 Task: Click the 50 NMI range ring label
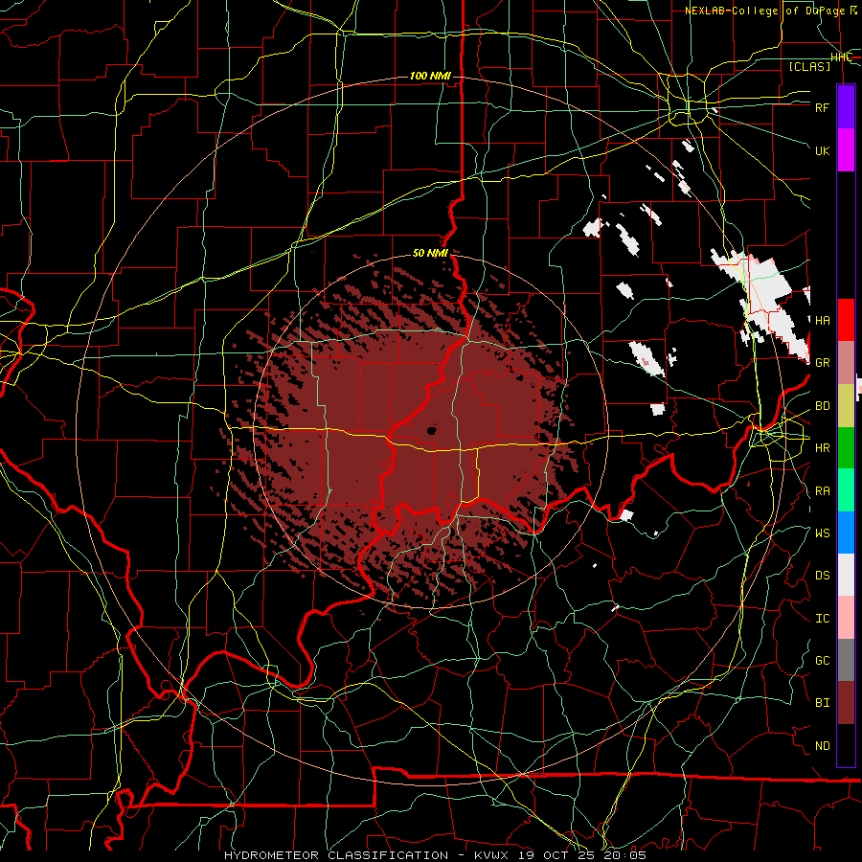click(x=430, y=253)
